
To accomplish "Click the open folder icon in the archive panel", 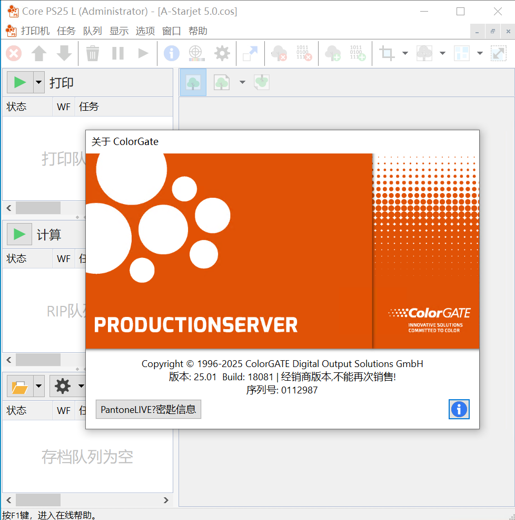I will point(20,387).
